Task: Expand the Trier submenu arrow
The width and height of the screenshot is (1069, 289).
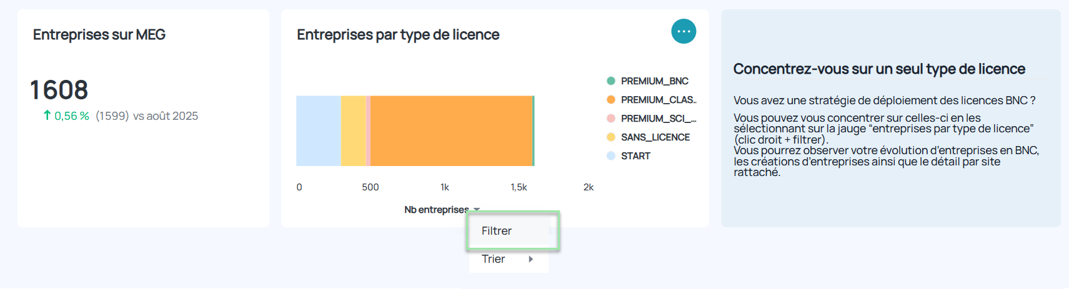Action: (531, 259)
